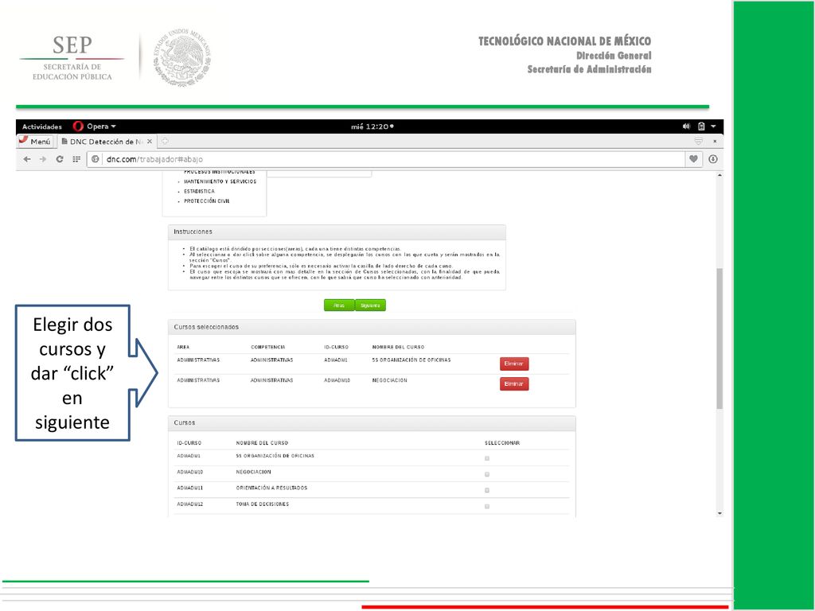Click the battery icon in the system bar
The image size is (815, 611).
pyautogui.click(x=701, y=126)
